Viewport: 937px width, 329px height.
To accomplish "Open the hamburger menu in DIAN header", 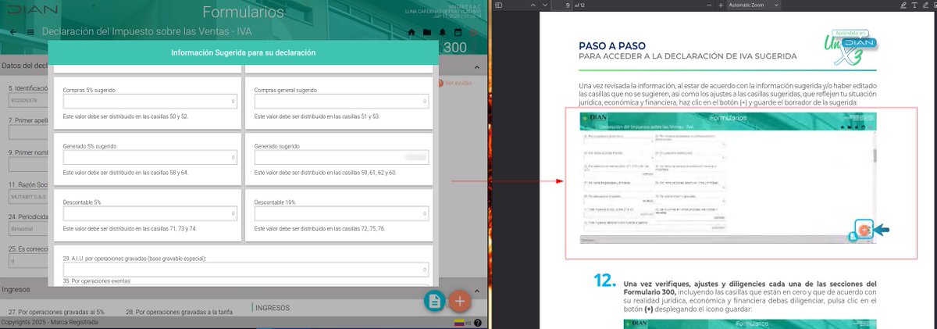I will point(30,32).
